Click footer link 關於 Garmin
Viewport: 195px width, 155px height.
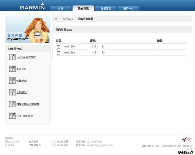pos(12,142)
